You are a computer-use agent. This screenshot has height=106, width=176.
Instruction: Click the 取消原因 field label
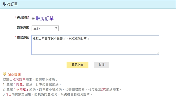pos(23,28)
